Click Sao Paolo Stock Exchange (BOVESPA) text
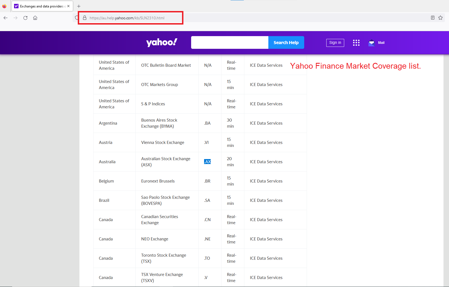The image size is (449, 287). coord(165,200)
